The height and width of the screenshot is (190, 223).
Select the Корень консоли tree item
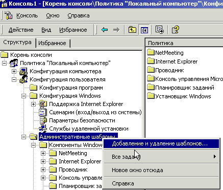(x=31, y=55)
